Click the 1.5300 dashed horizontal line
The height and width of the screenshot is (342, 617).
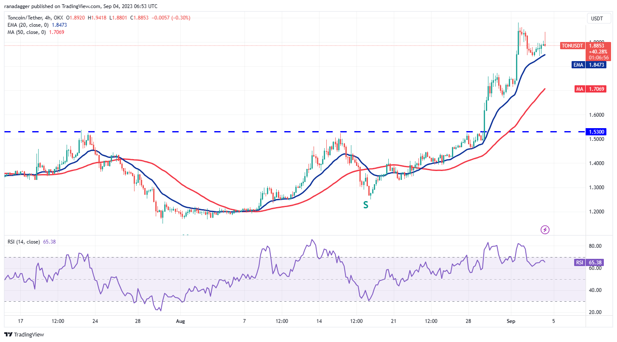tap(255, 132)
